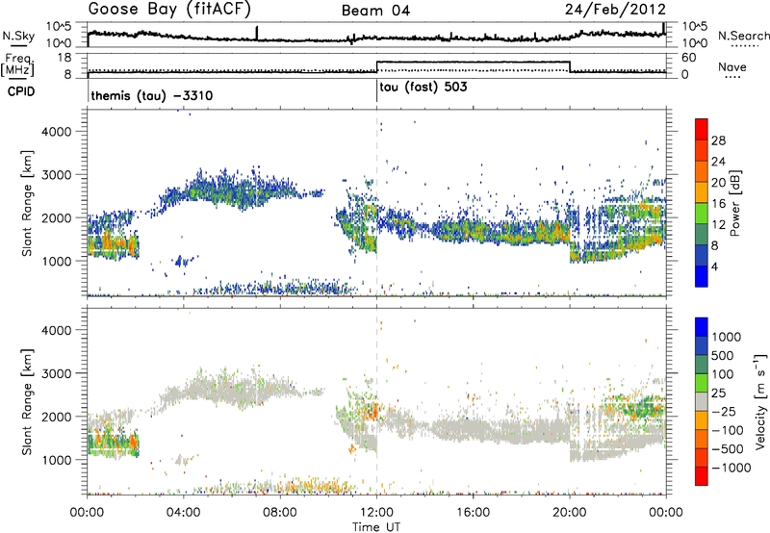Click the "12:00" time tick label
Viewport: 770px width, 533px height.
pos(376,513)
